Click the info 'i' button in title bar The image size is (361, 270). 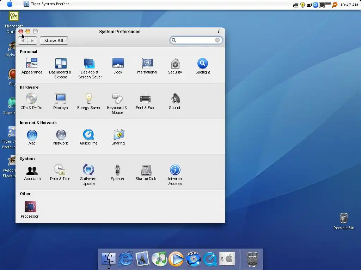pos(219,31)
